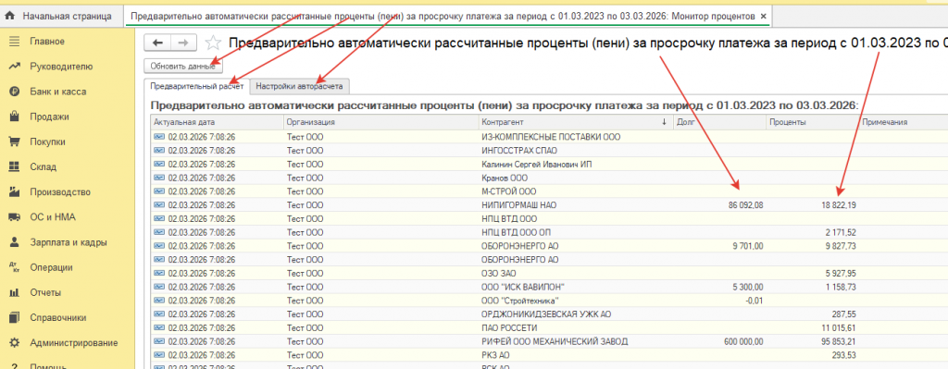Image resolution: width=948 pixels, height=369 pixels.
Task: Open the Настройки авторасчета tab
Action: click(x=299, y=86)
